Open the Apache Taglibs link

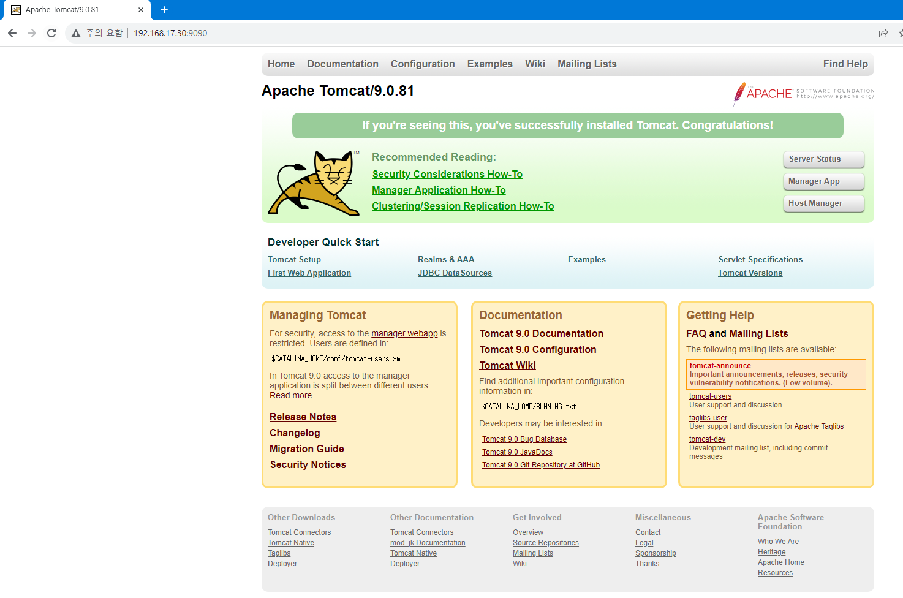point(818,426)
